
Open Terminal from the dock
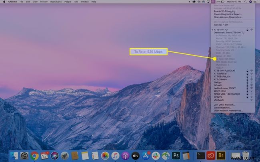(201, 156)
